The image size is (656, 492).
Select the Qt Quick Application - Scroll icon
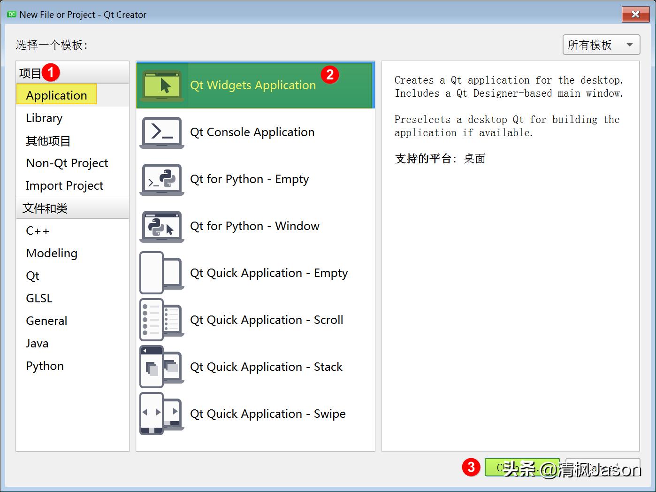(x=161, y=320)
